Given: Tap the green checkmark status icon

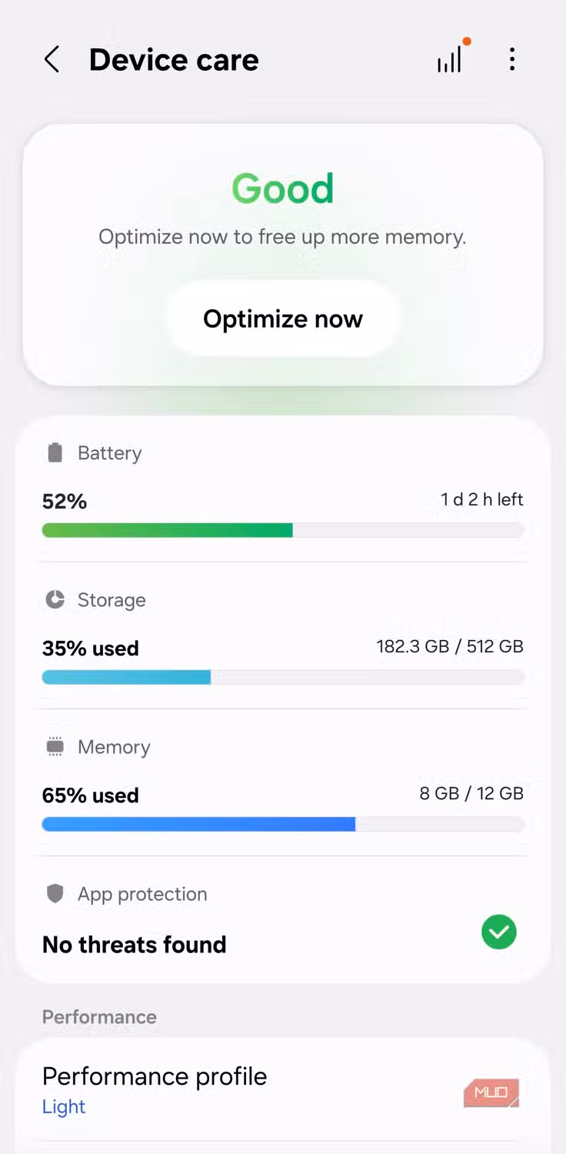Looking at the screenshot, I should 499,932.
